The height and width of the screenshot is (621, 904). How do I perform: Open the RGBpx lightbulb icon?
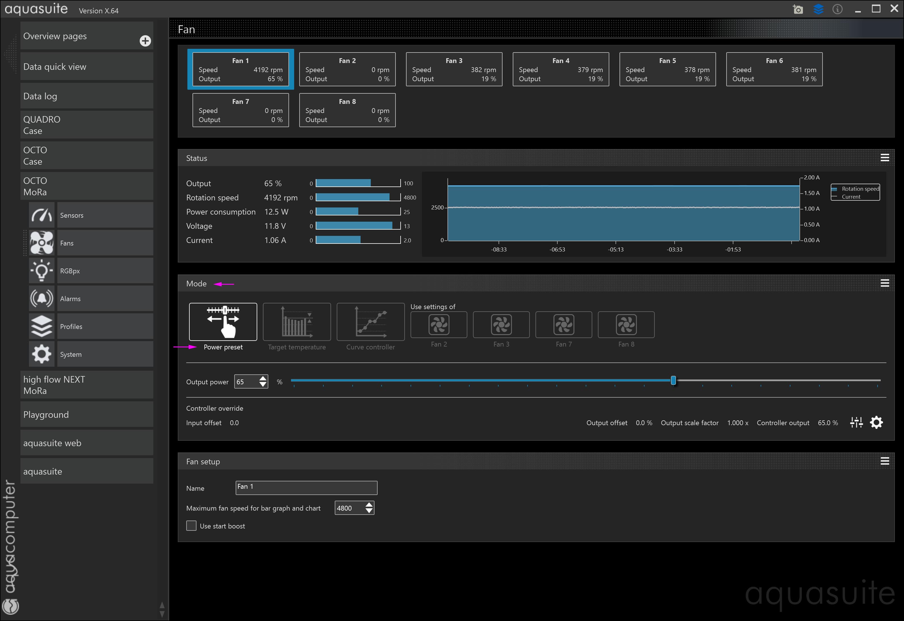[x=41, y=271]
